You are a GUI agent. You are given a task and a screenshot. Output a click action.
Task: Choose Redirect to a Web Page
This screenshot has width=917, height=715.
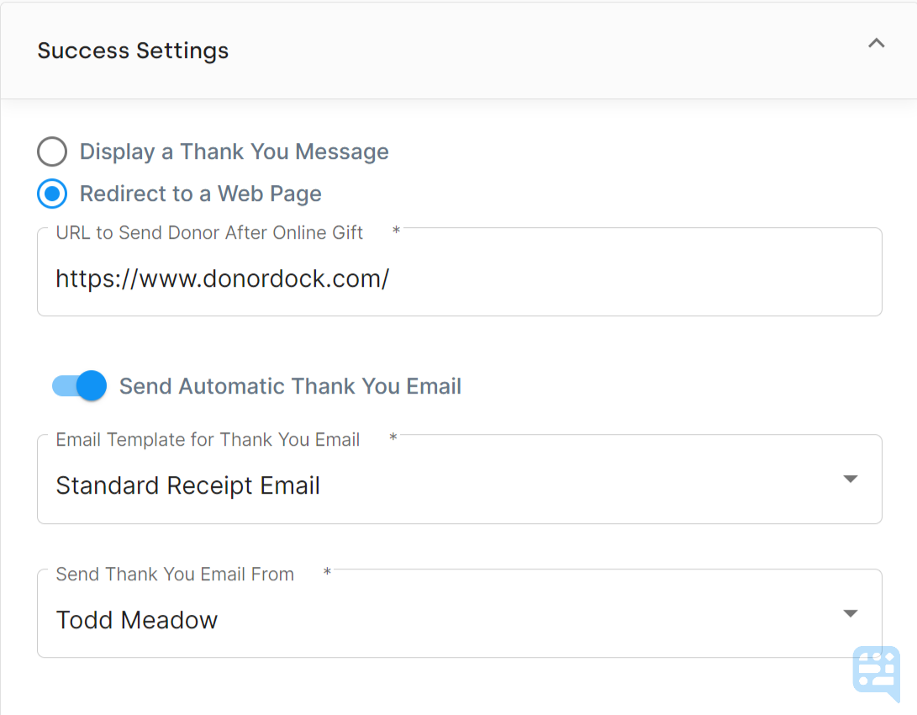tap(51, 193)
